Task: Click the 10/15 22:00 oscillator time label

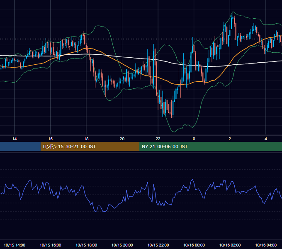Action: click(x=158, y=245)
